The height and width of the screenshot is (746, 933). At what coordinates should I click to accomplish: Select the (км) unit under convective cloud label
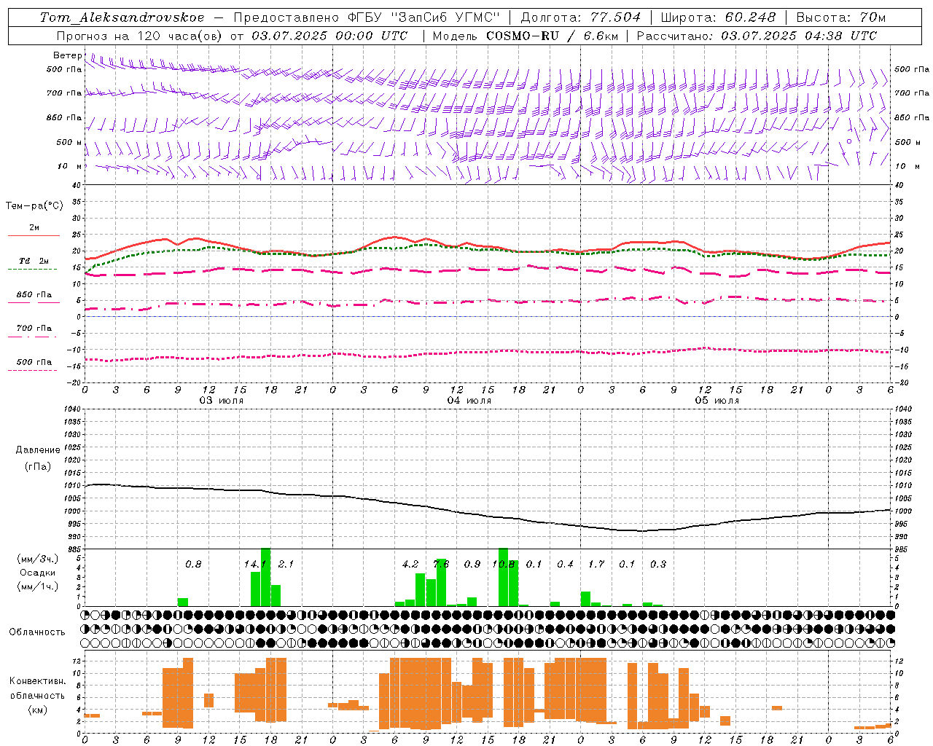pyautogui.click(x=38, y=710)
